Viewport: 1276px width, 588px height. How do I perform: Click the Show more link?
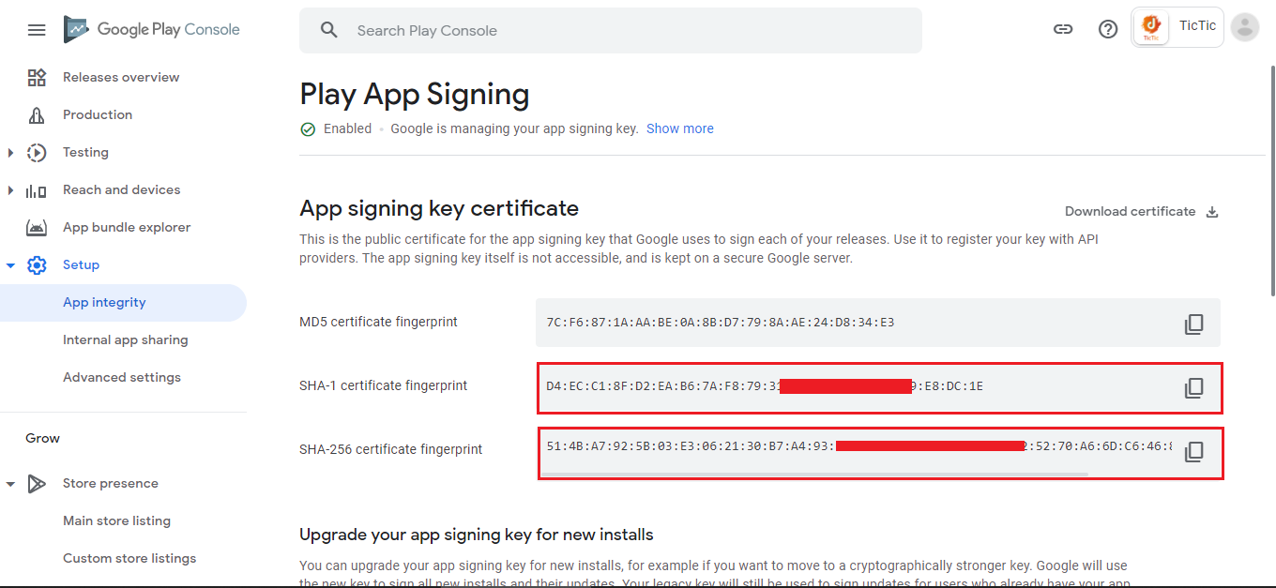pyautogui.click(x=680, y=128)
